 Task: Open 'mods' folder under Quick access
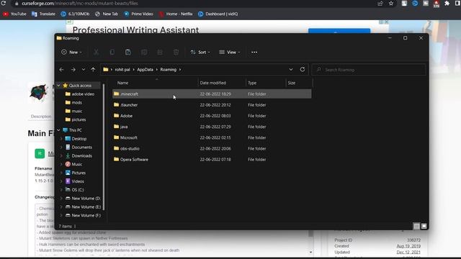click(73, 102)
